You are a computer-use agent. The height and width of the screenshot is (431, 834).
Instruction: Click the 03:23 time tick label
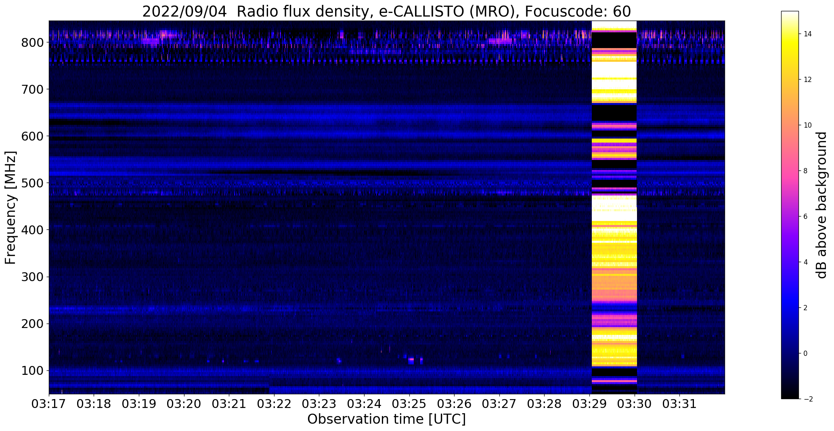pos(319,404)
